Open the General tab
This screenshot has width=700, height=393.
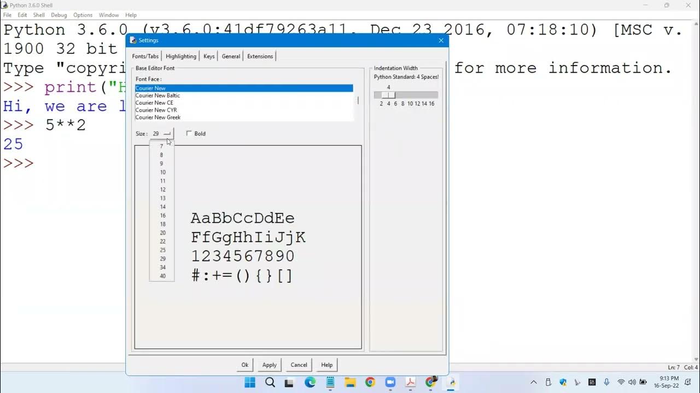click(231, 56)
